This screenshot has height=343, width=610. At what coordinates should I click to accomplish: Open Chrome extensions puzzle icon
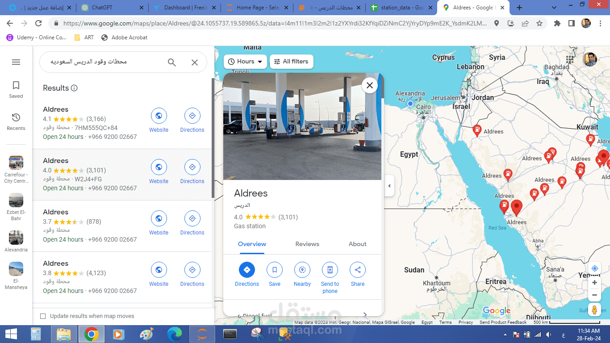pos(557,23)
